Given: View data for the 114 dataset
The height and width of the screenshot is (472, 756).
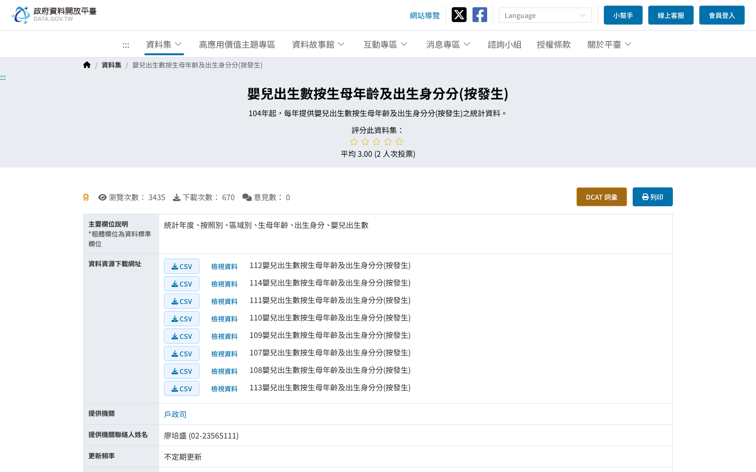Looking at the screenshot, I should click(x=224, y=284).
